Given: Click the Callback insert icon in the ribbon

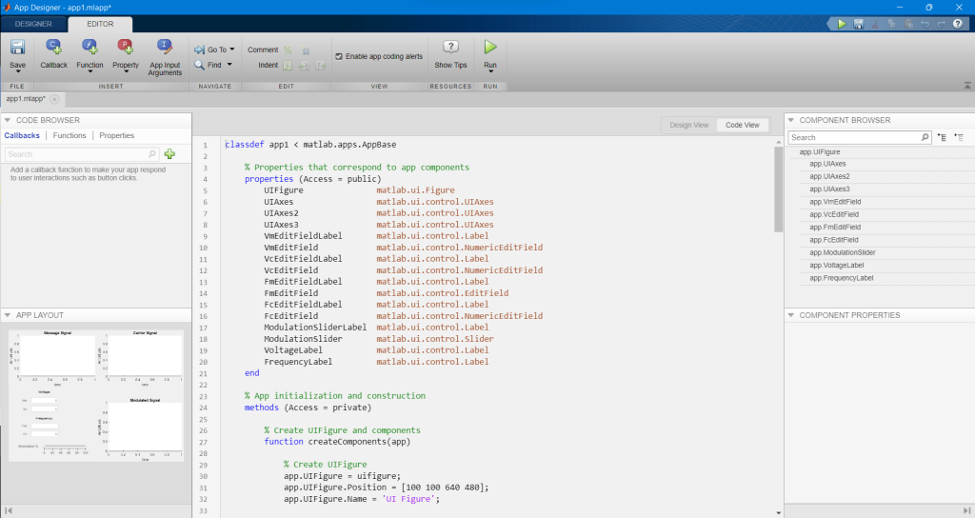Looking at the screenshot, I should point(53,48).
